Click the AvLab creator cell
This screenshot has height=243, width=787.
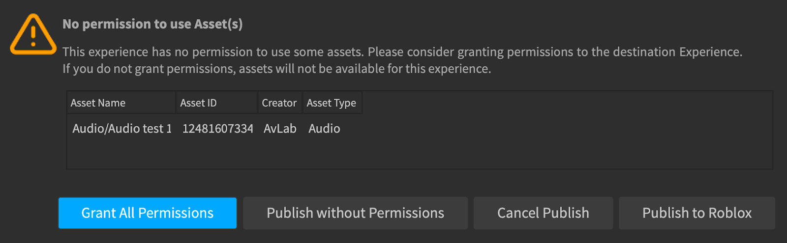tap(280, 129)
